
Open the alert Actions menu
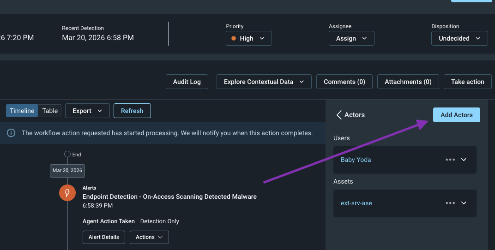click(x=149, y=237)
